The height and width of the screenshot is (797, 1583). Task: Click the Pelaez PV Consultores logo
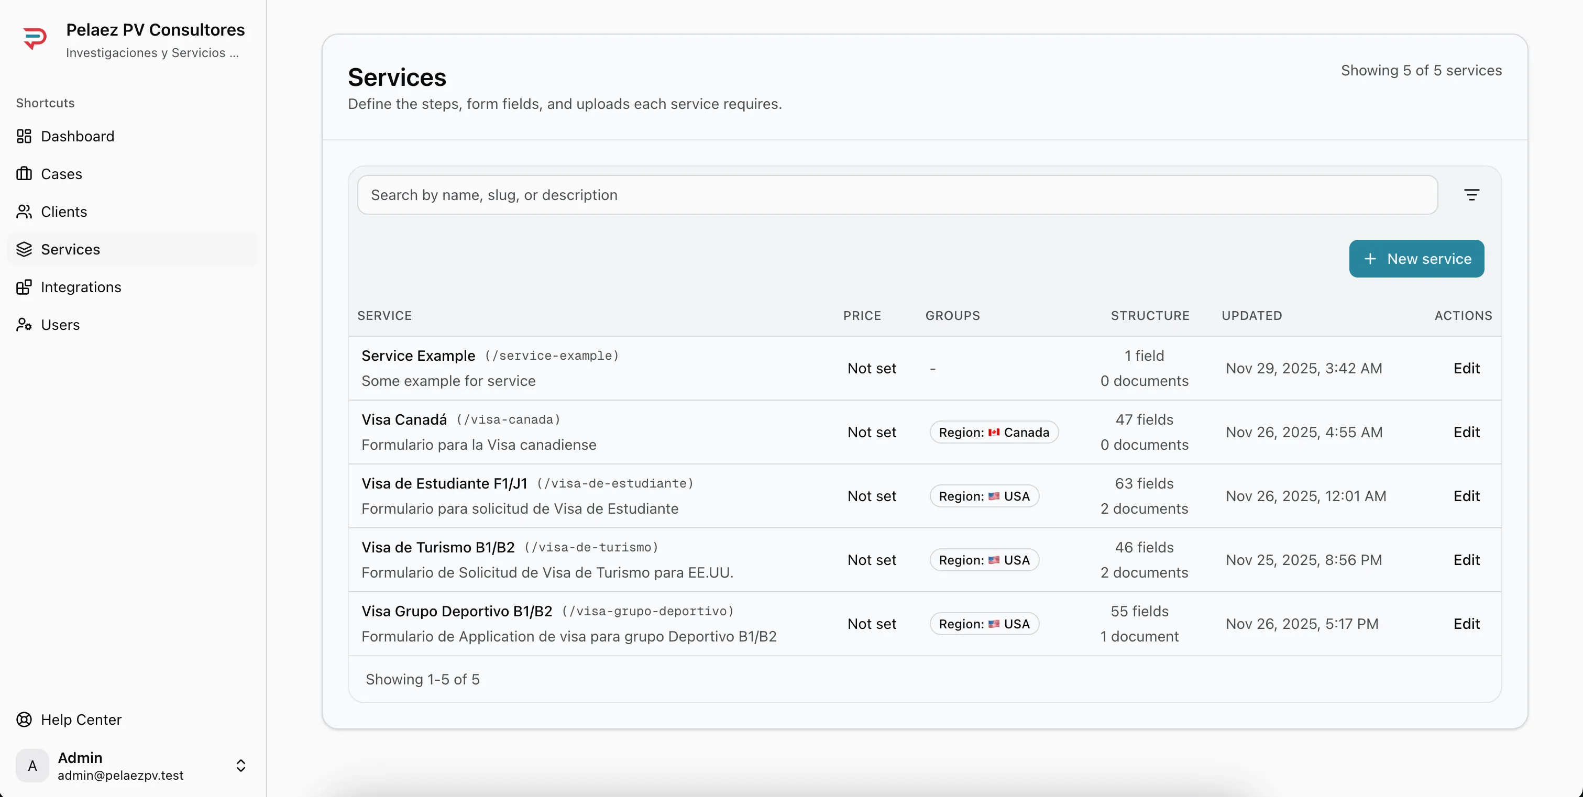(x=35, y=38)
